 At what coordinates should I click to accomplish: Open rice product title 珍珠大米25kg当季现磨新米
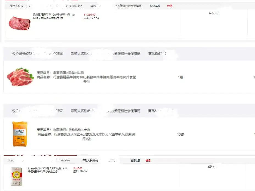tap(45, 170)
